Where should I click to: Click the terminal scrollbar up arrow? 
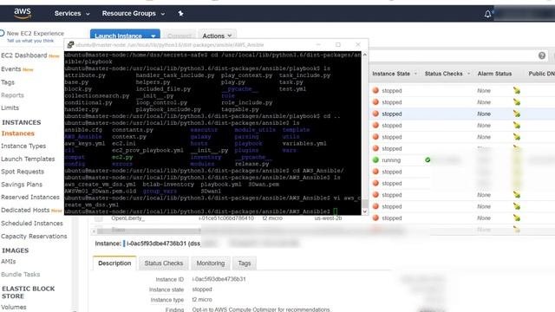click(x=364, y=55)
